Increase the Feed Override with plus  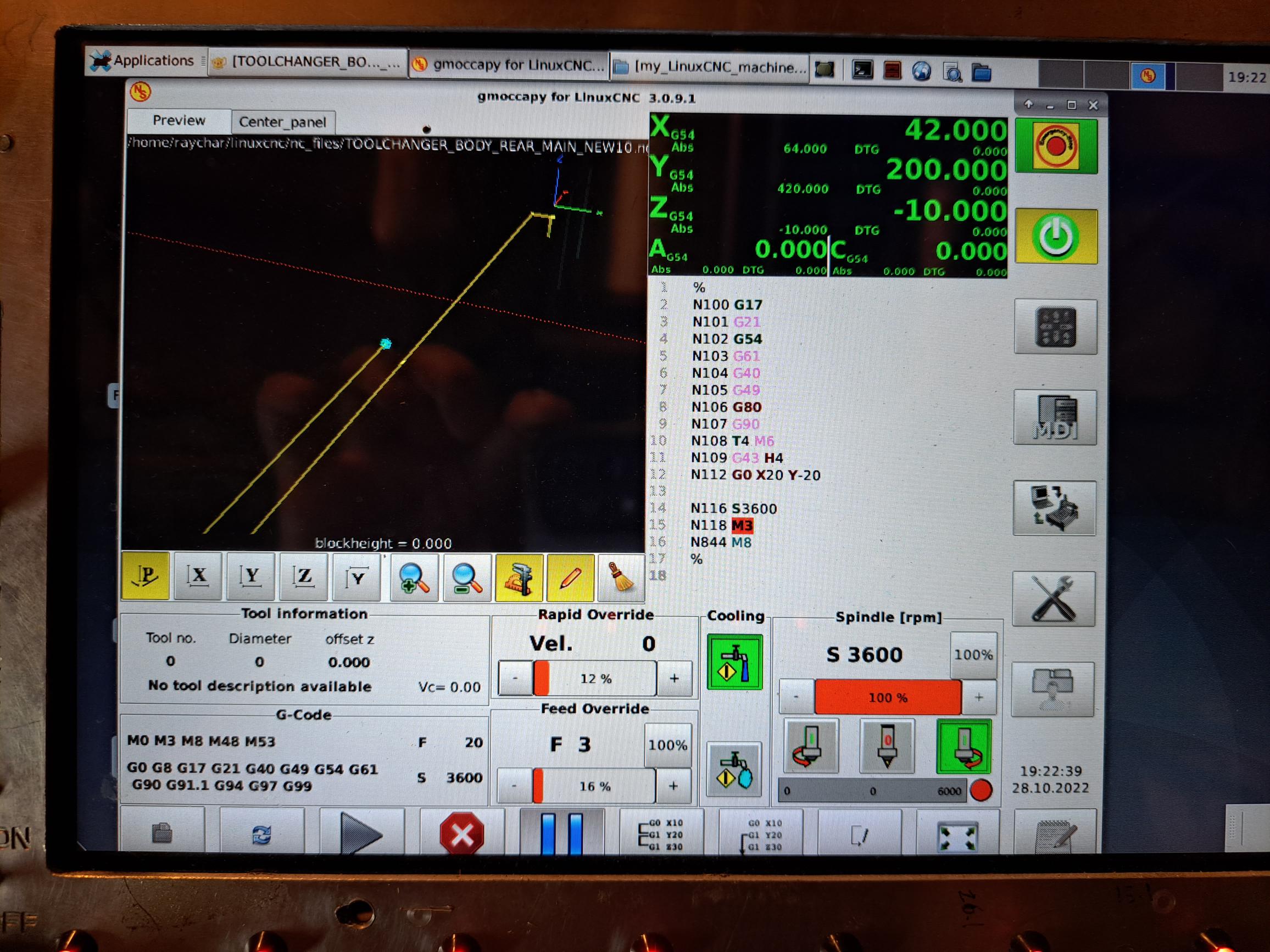pos(673,786)
